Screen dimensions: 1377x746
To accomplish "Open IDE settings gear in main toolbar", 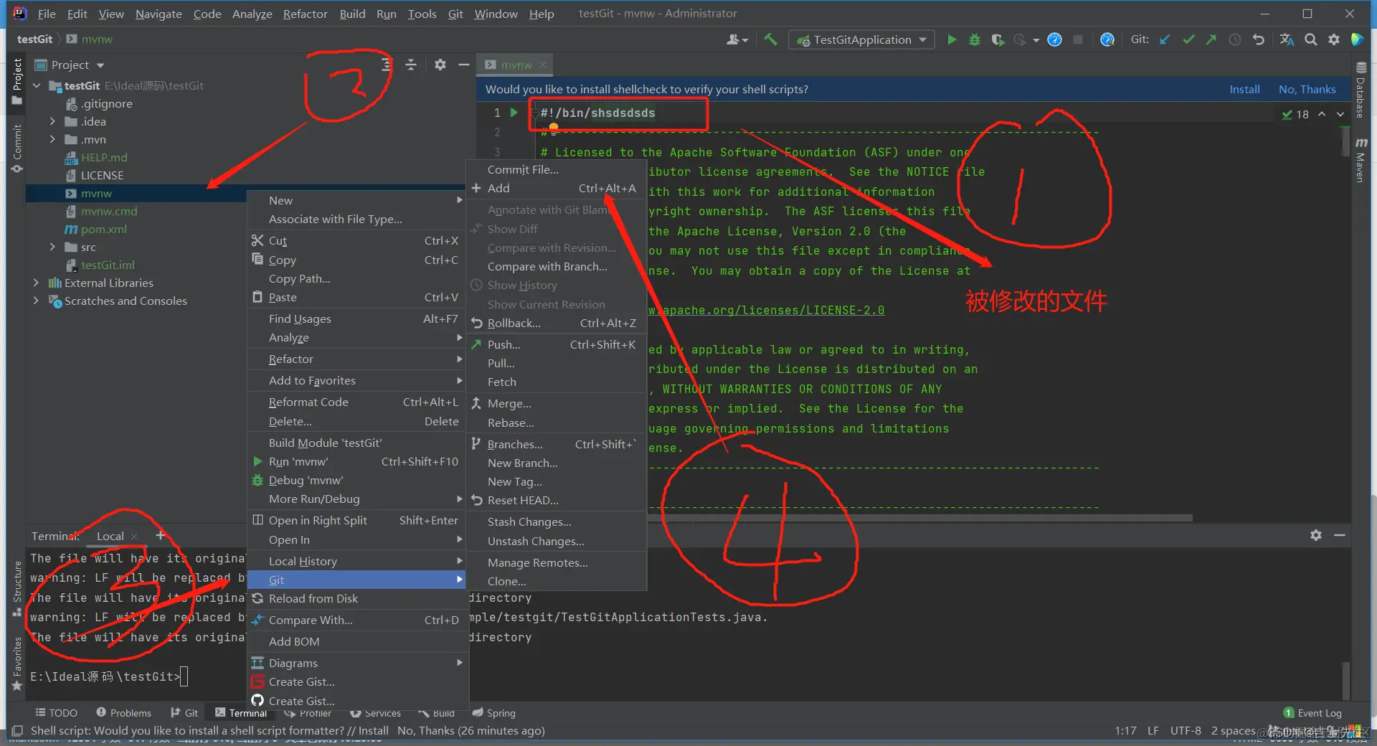I will (1334, 39).
